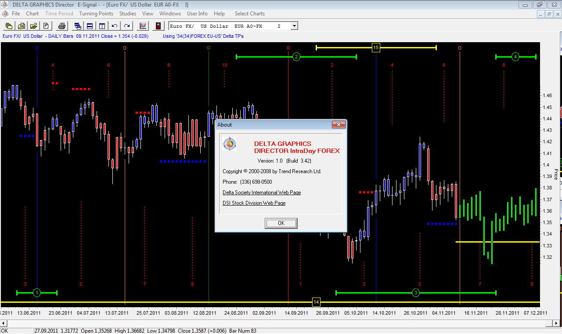Click the tile windows horizontally icon

coord(90,26)
